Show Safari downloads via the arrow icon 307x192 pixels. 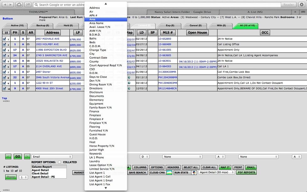[302, 5]
